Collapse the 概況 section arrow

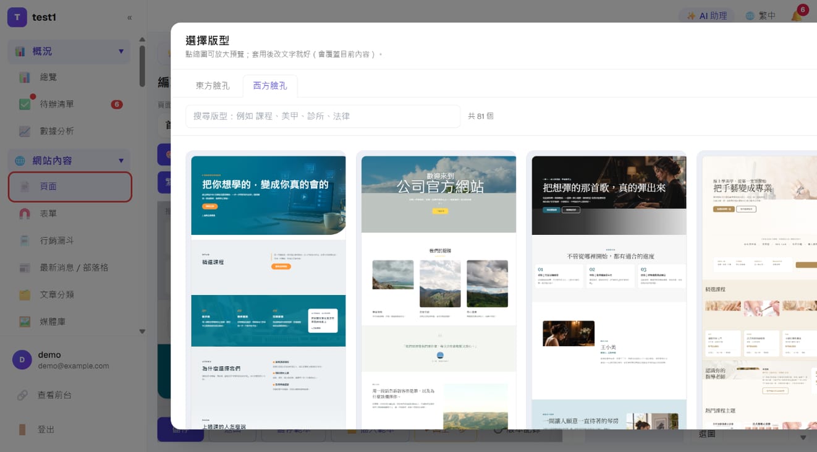121,51
